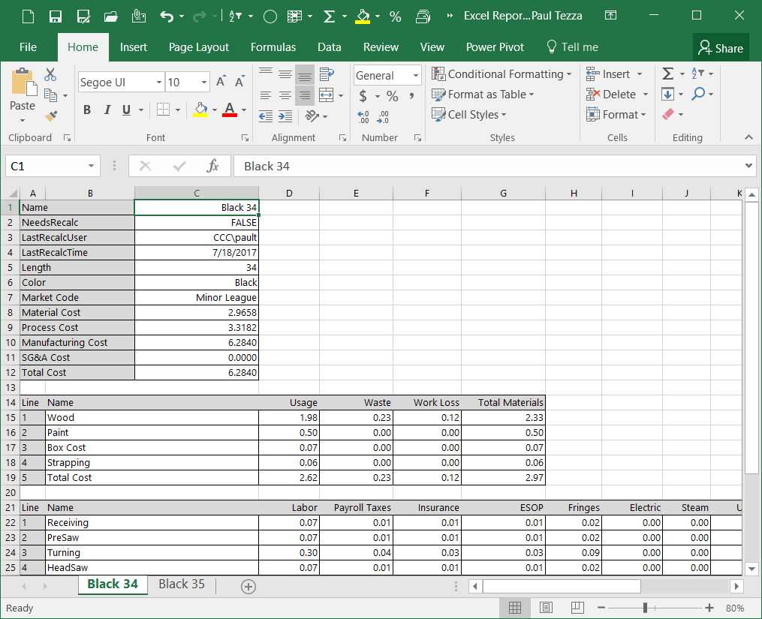The width and height of the screenshot is (762, 619).
Task: Click the Increase Decimal icon
Action: tap(363, 116)
